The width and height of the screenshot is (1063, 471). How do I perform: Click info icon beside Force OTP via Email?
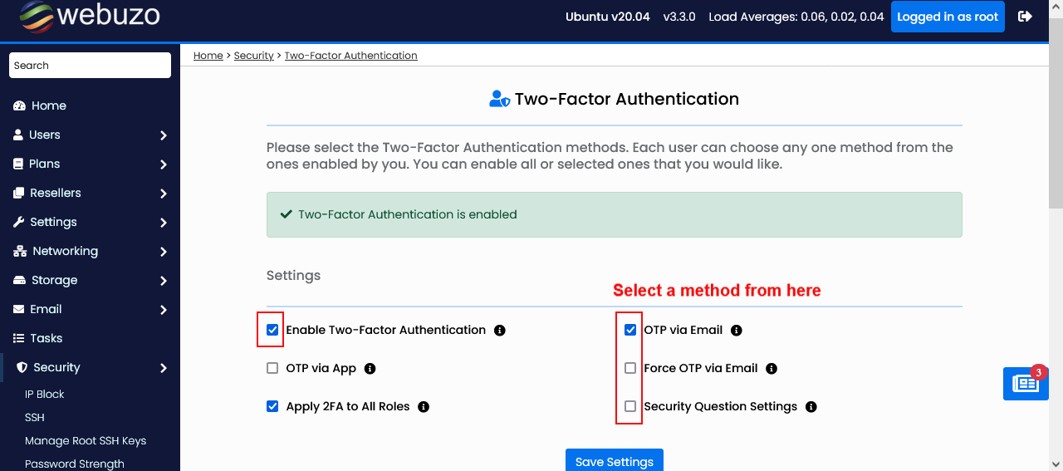coord(772,369)
